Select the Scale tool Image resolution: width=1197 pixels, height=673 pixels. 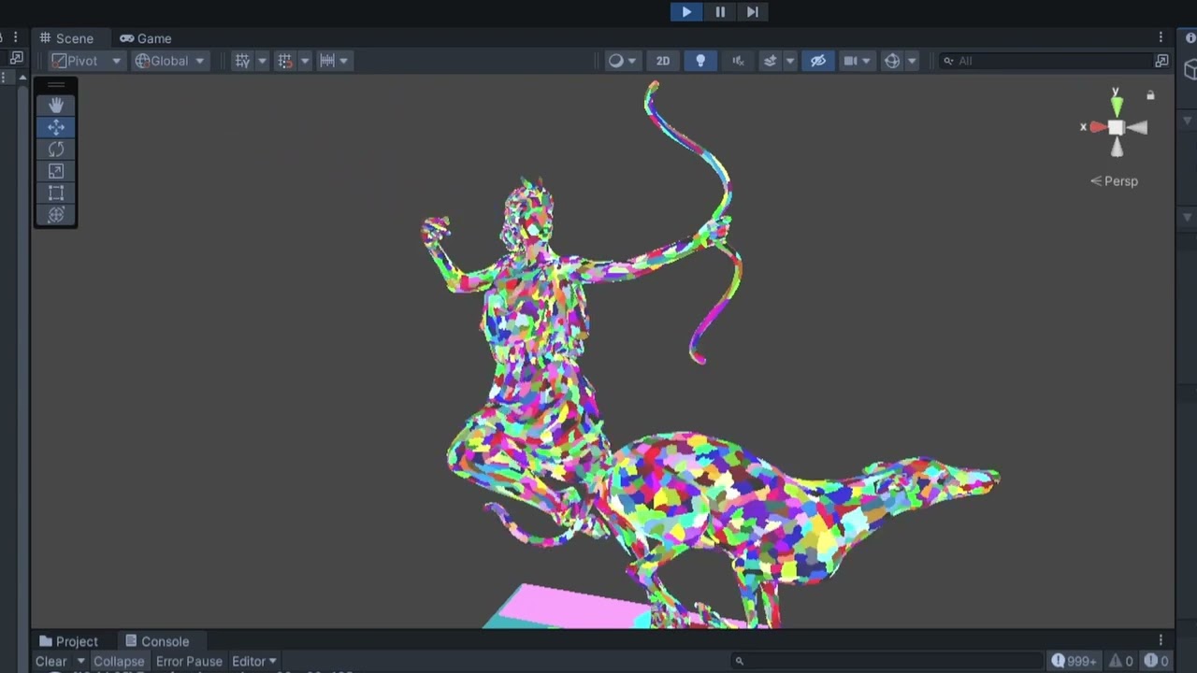[56, 171]
